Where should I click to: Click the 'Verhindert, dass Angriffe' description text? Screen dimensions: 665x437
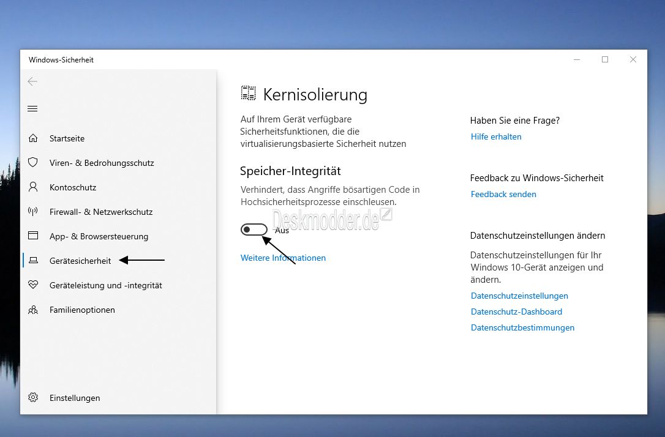coord(330,196)
